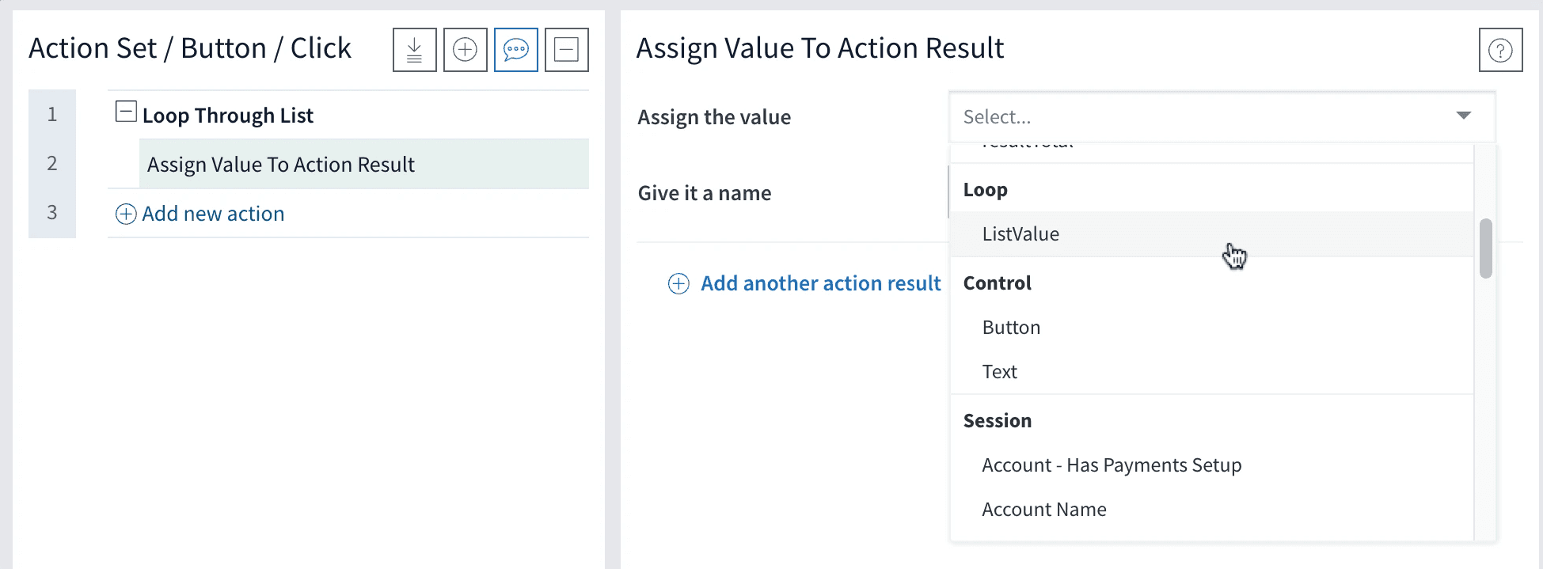Click Add another action result link

pos(820,284)
